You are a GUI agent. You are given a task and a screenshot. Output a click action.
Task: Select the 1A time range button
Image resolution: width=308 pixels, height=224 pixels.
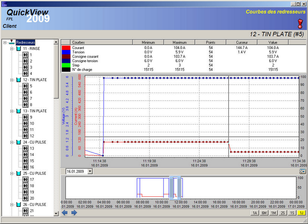point(255,213)
